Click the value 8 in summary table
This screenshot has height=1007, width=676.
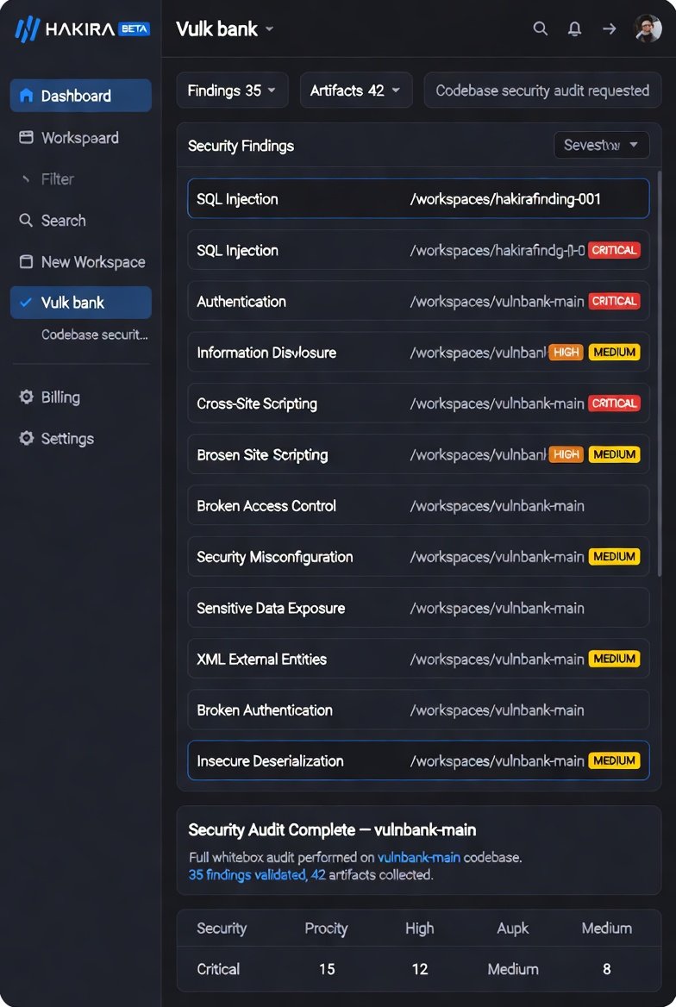pyautogui.click(x=607, y=968)
